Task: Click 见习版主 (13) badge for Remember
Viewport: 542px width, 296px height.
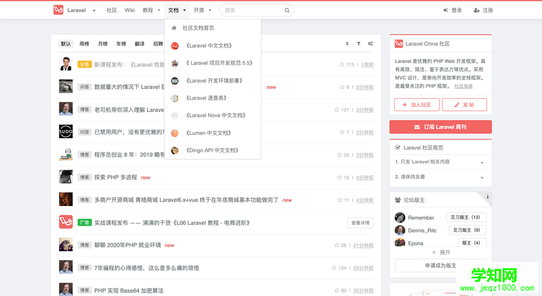Action: point(465,217)
